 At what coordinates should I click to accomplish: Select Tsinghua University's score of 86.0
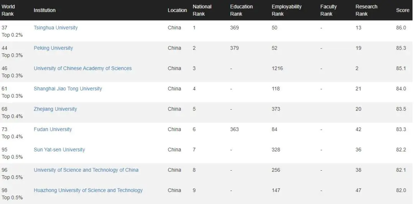[x=401, y=28]
